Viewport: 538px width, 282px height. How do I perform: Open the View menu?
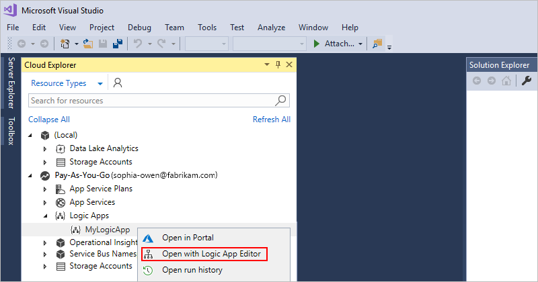pyautogui.click(x=68, y=28)
